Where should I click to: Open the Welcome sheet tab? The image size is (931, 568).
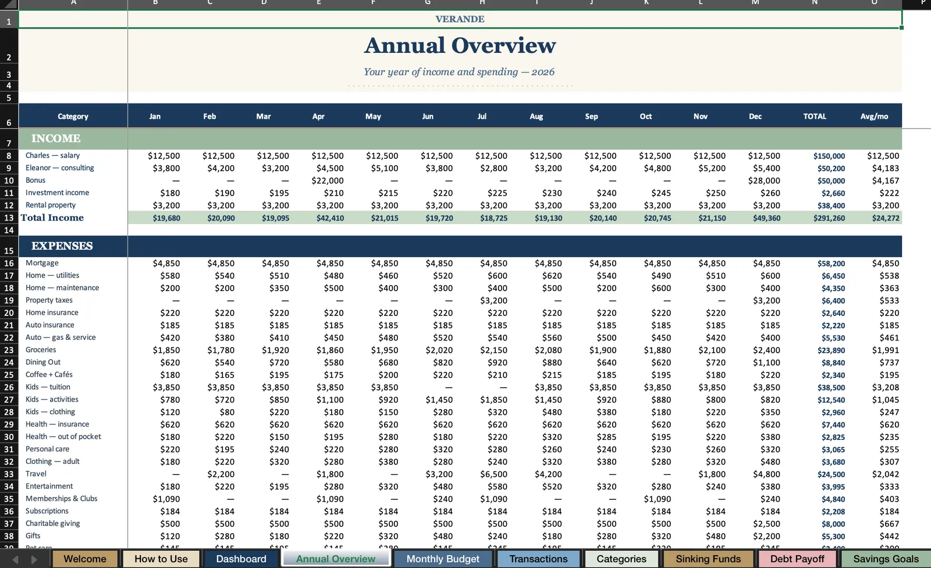(x=85, y=559)
